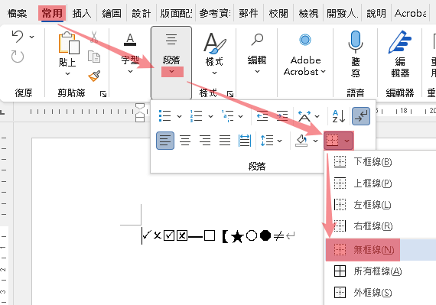436x305 pixels.
Task: Open the Adobe Acrobat ribbon menu
Action: click(305, 54)
